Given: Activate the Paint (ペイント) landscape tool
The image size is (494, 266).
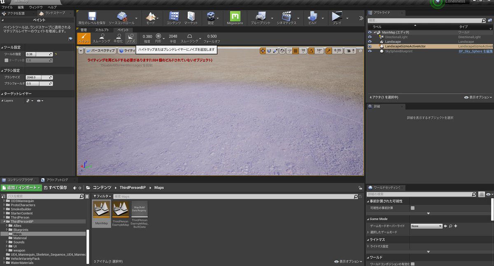Looking at the screenshot, I should (83, 38).
